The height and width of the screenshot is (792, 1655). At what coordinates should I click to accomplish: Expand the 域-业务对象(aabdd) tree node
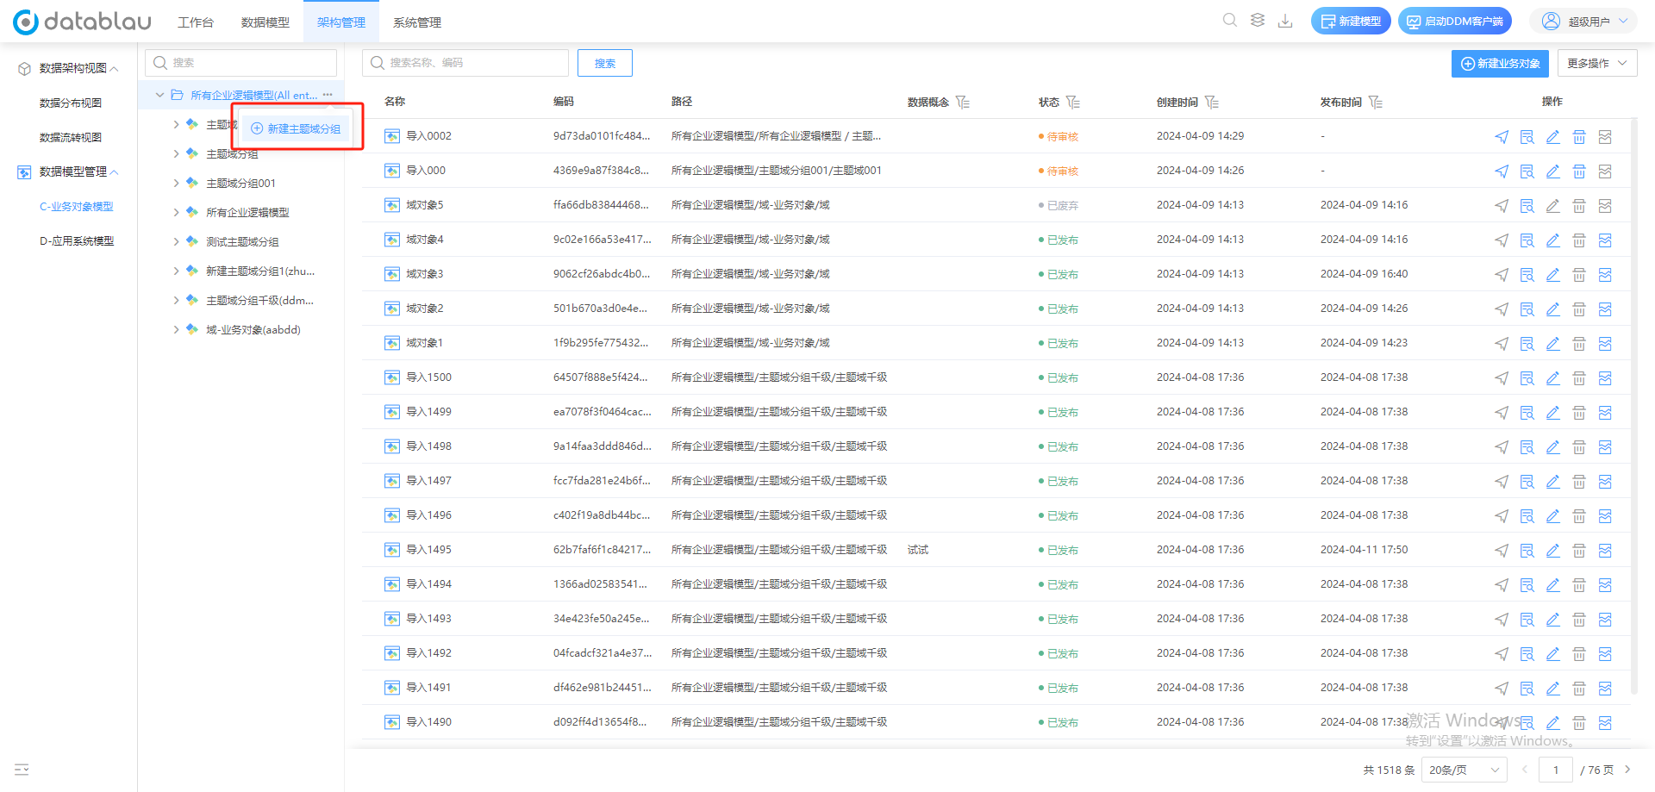pos(176,329)
